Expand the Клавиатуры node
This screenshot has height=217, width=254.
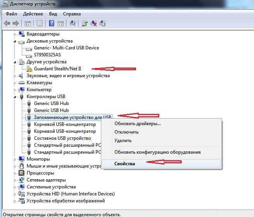point(15,83)
